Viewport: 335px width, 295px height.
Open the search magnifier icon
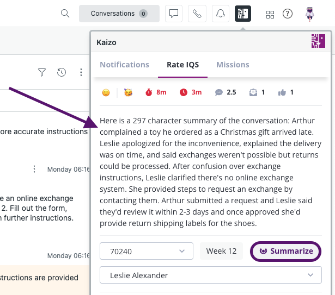[65, 14]
